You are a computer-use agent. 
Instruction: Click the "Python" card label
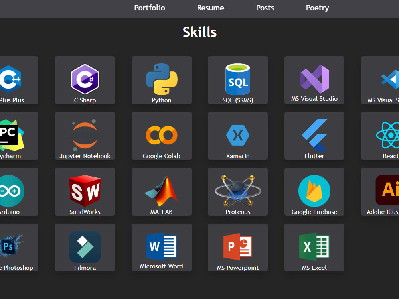tap(161, 100)
